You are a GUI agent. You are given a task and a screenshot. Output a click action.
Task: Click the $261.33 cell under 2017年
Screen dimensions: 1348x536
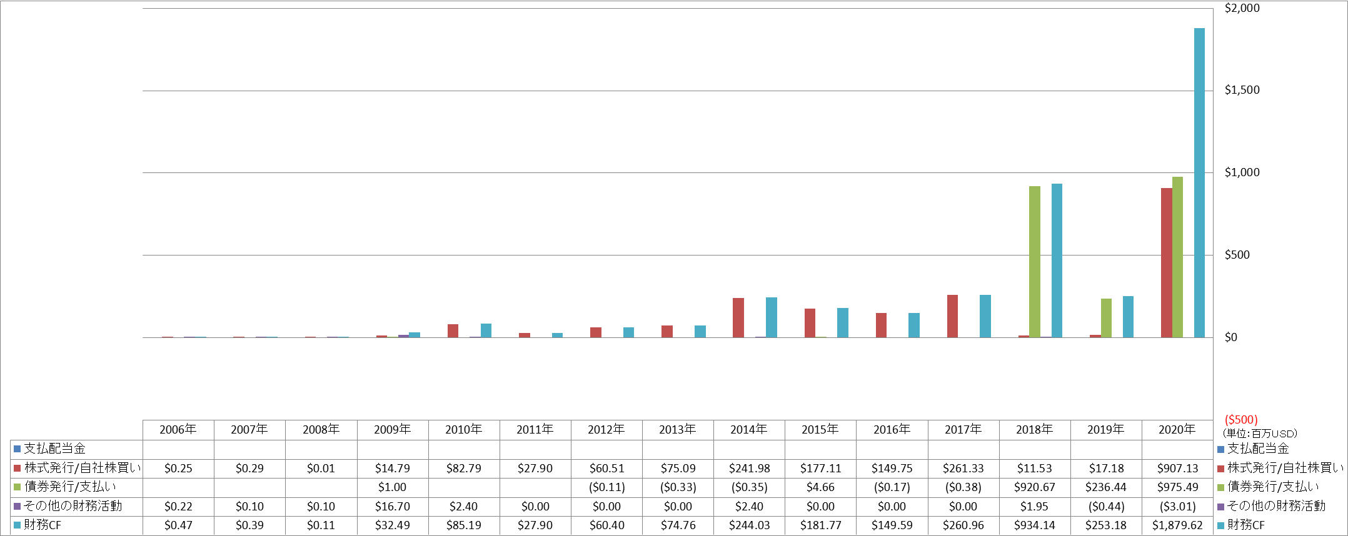click(x=963, y=469)
